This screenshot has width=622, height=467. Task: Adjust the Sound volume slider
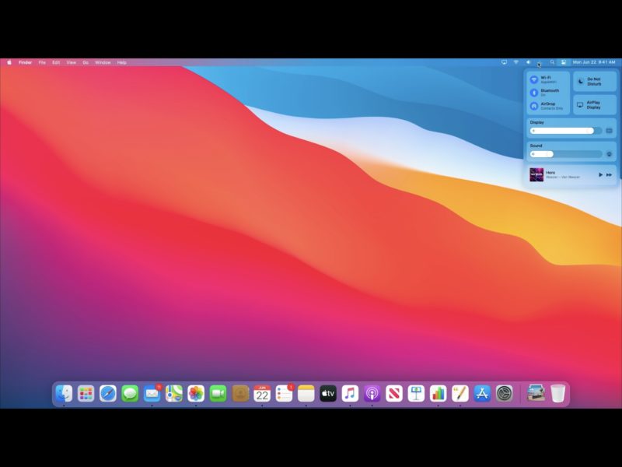(566, 154)
